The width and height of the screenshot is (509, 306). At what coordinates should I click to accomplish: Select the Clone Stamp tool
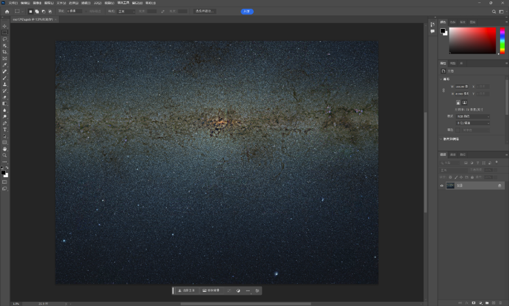coord(5,84)
